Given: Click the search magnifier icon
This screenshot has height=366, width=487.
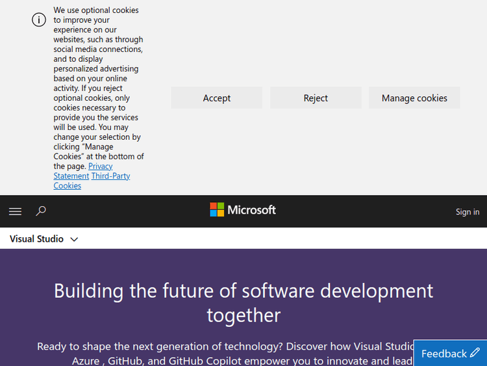Looking at the screenshot, I should [41, 211].
